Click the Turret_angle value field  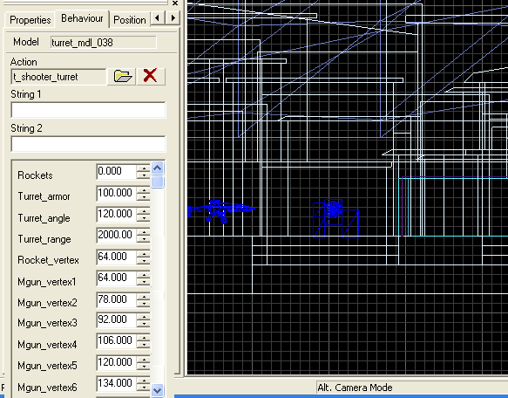[116, 214]
